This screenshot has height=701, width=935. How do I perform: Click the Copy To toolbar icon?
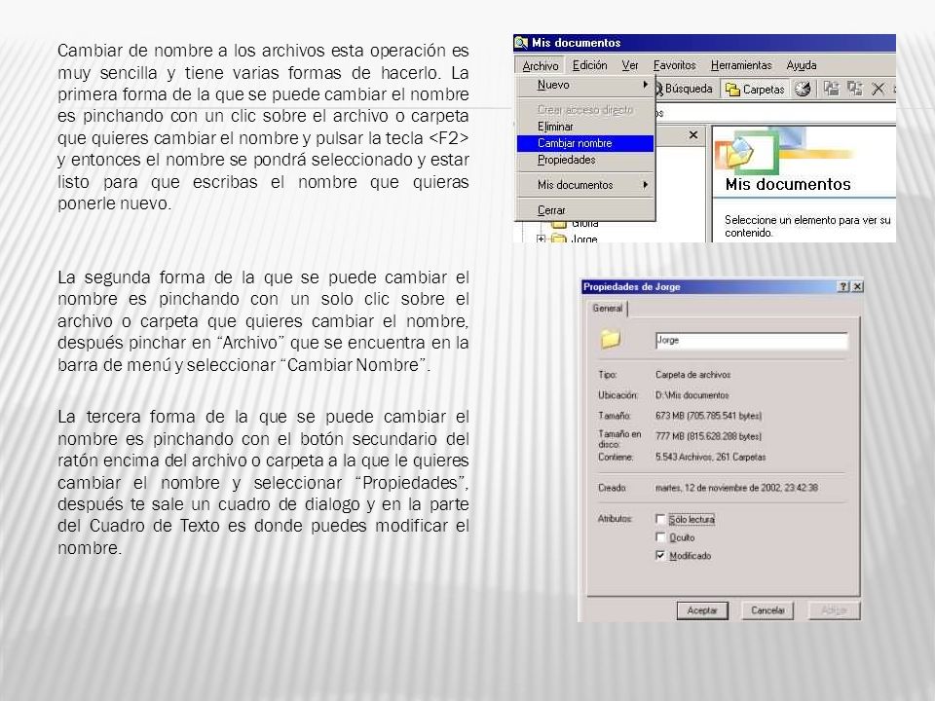(854, 89)
